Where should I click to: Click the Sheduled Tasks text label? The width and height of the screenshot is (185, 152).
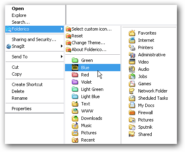click(x=153, y=98)
